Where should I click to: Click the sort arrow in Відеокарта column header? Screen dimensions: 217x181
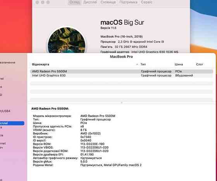(x=137, y=64)
